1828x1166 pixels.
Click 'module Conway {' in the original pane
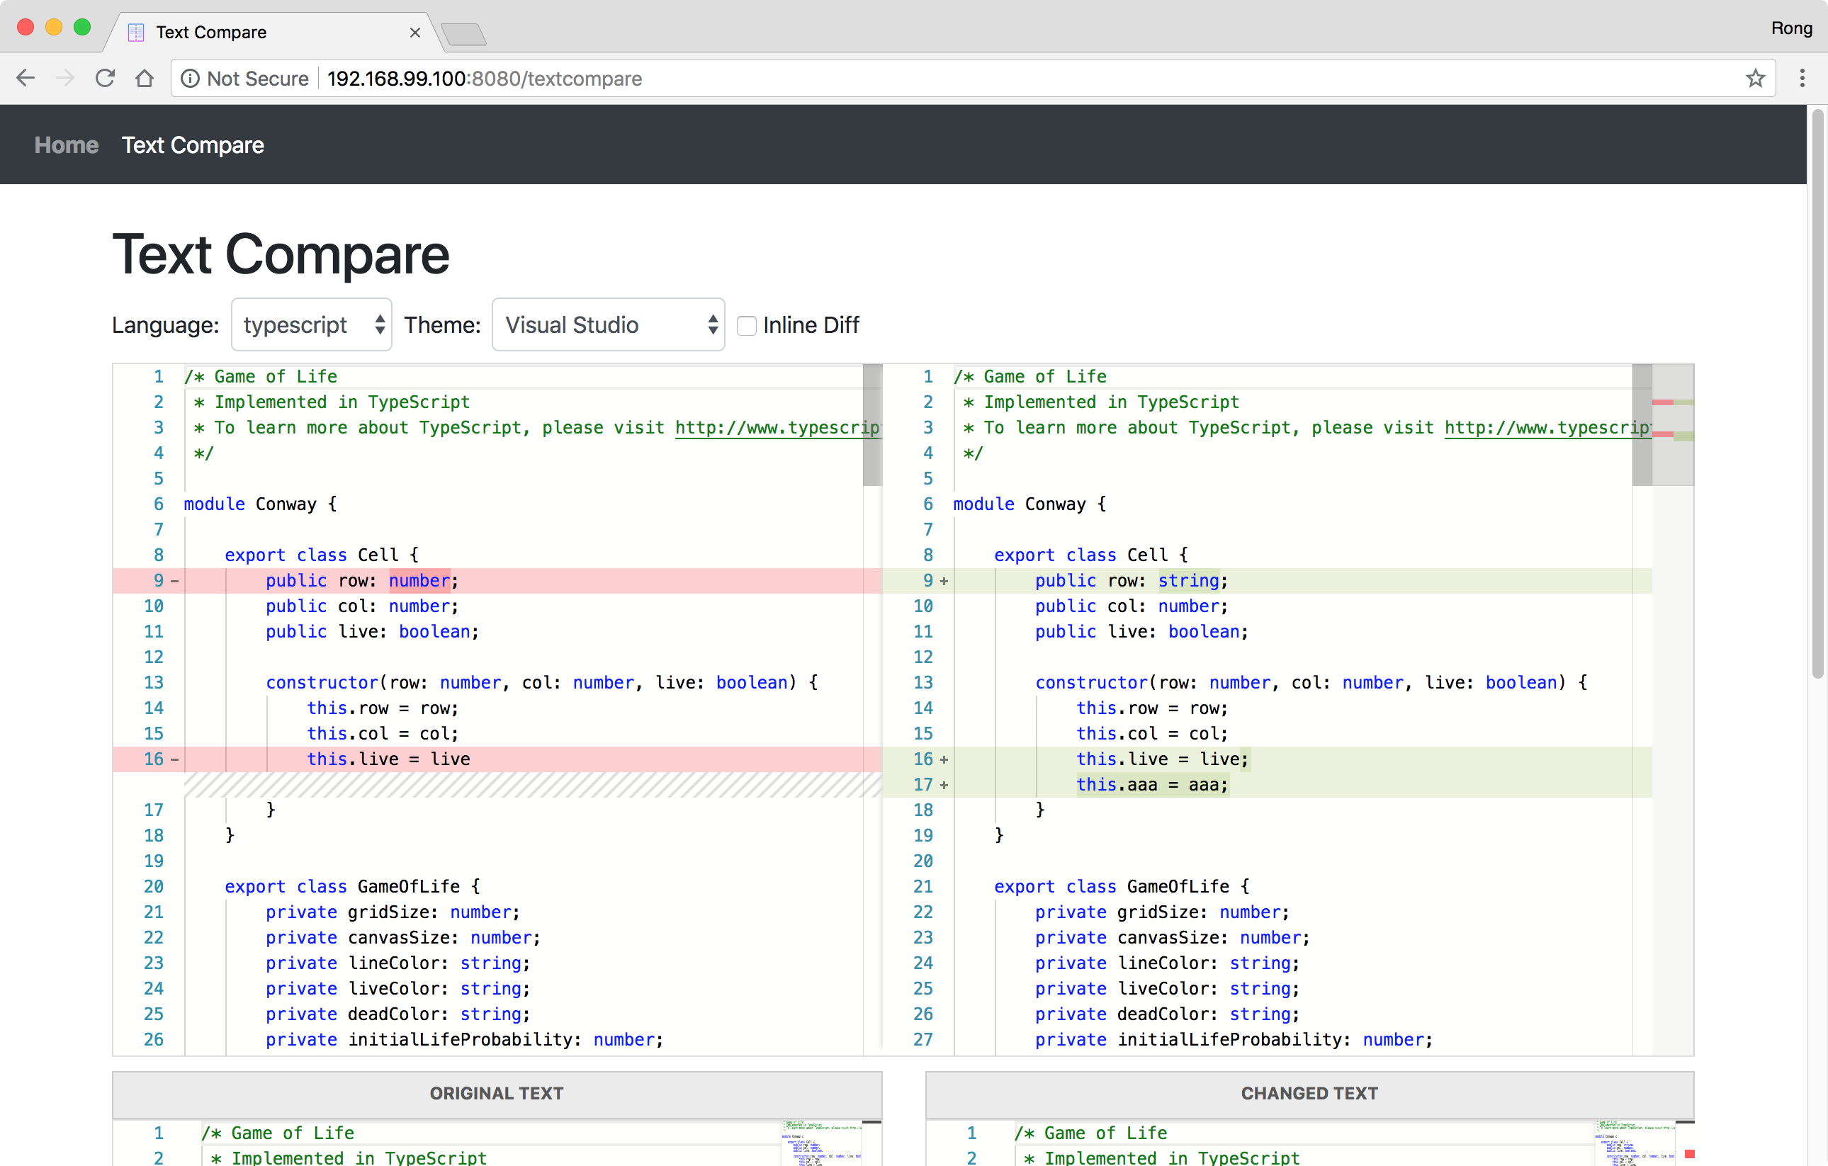(261, 504)
